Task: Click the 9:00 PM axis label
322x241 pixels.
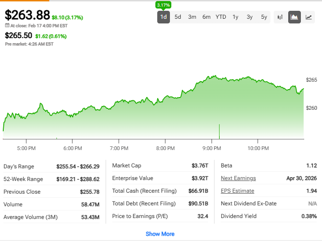Action: [212, 148]
